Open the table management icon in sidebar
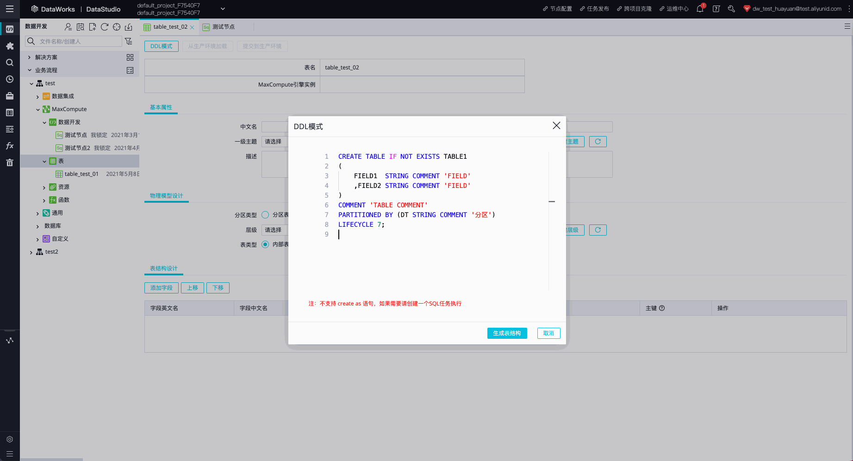 point(10,112)
